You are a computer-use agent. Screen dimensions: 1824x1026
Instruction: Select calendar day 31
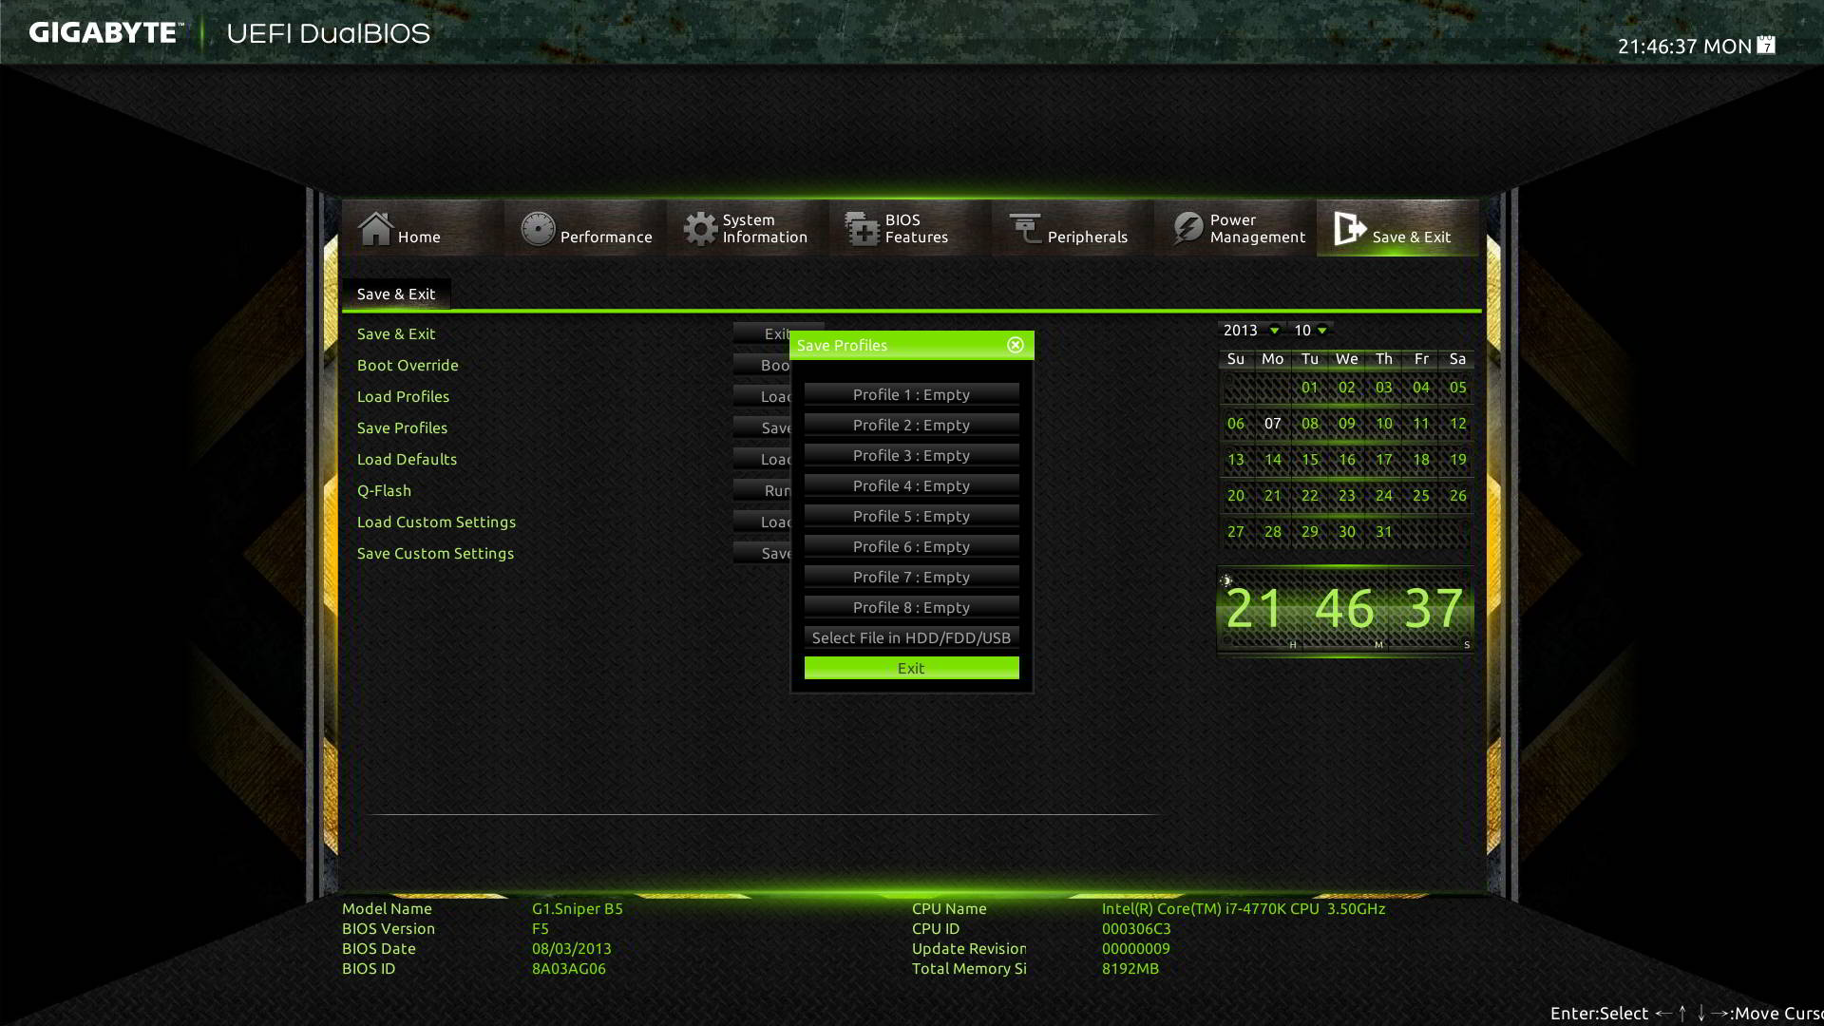(x=1384, y=532)
